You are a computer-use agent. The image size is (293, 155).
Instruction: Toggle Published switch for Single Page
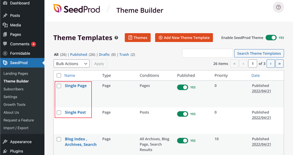tap(183, 87)
